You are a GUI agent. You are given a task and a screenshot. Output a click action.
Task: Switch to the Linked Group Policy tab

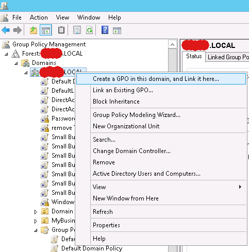pyautogui.click(x=228, y=57)
